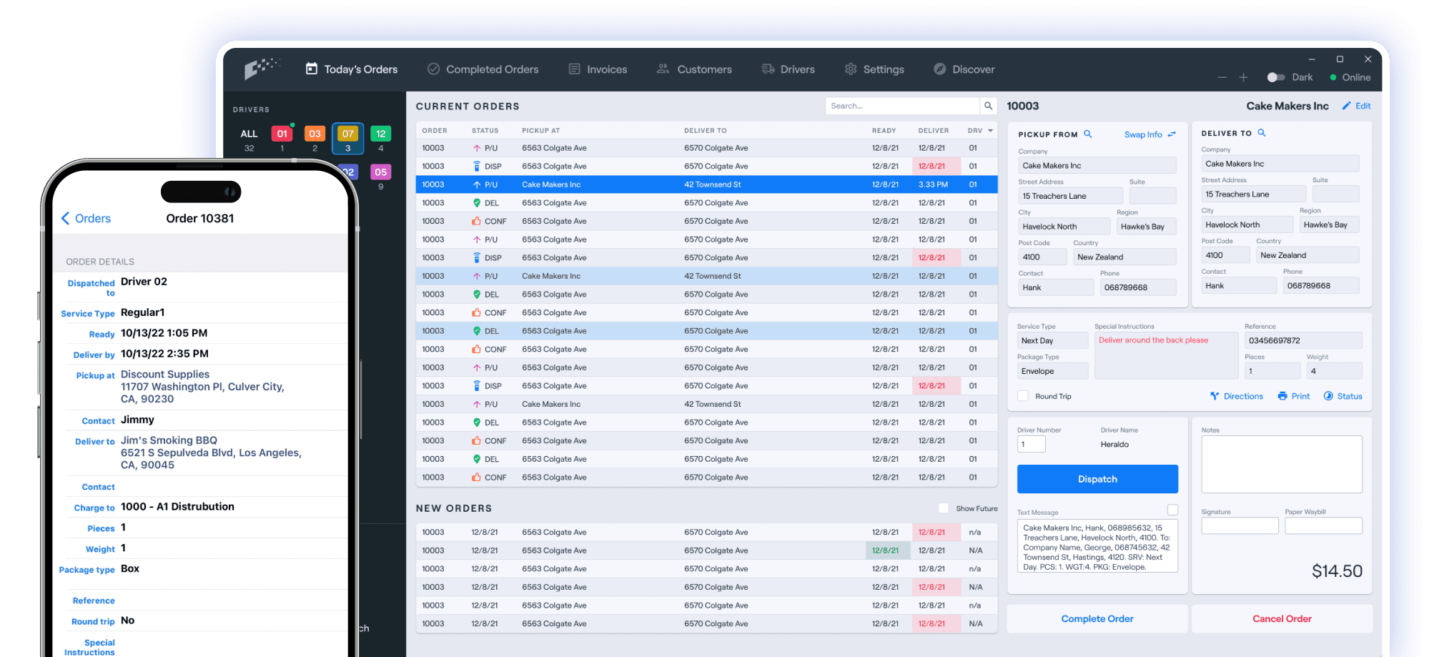
Task: Tick the Text Message checkbox
Action: click(x=1172, y=510)
